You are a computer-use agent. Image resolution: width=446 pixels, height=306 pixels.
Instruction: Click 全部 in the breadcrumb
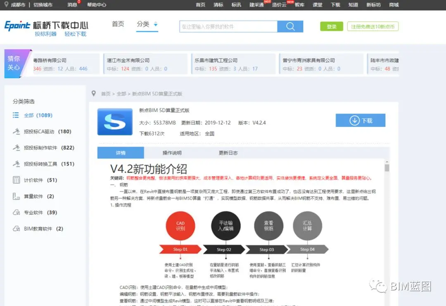[121, 93]
